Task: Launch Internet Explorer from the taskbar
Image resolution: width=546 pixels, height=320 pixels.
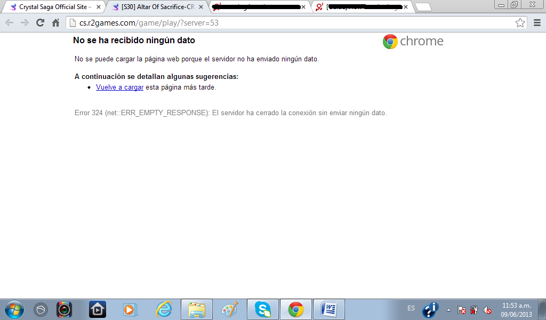Action: [164, 309]
